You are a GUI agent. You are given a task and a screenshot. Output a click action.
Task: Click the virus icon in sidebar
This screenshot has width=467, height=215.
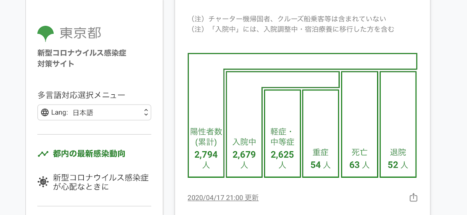43,182
